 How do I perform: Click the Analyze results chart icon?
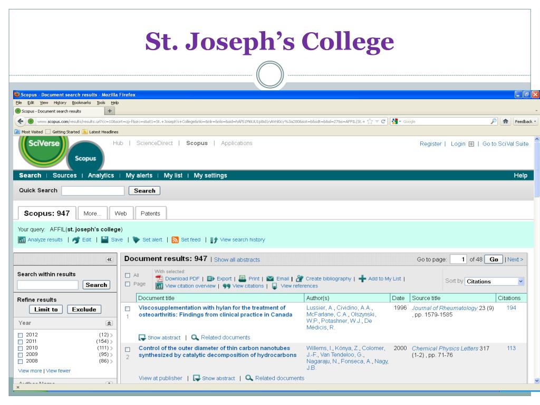[22, 240]
